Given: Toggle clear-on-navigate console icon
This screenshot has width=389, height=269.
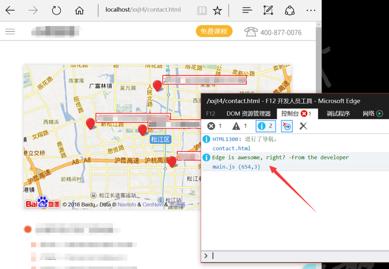Looking at the screenshot, I should [287, 126].
